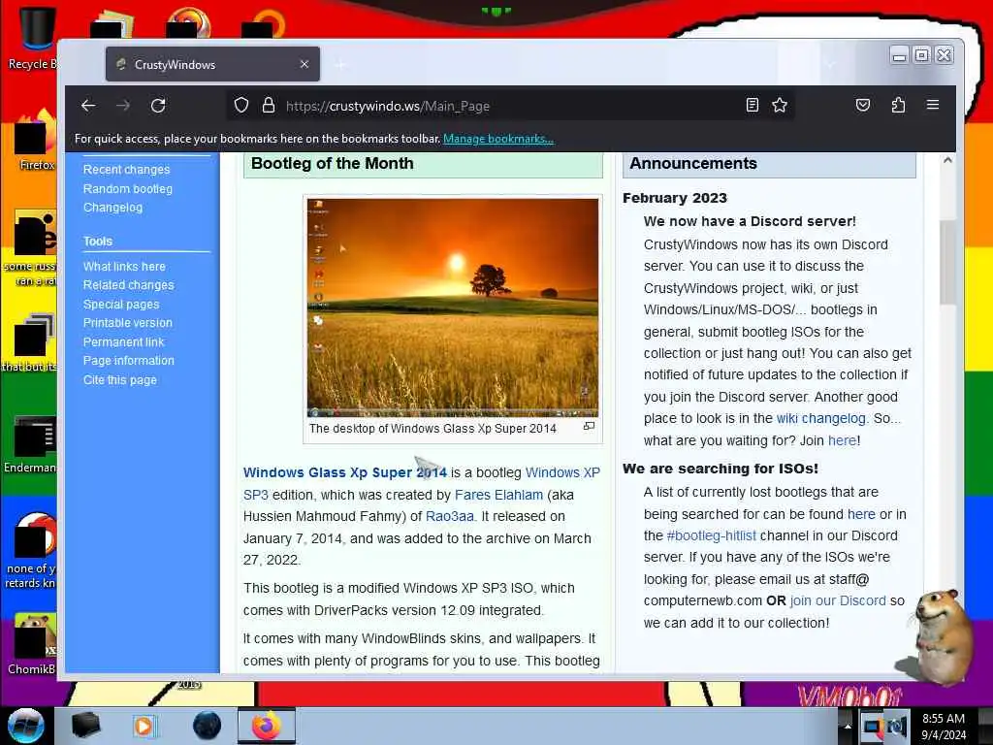Screen dimensions: 993x745
Task: Open Windows Glass Xp Super 2014 link
Action: 345,472
